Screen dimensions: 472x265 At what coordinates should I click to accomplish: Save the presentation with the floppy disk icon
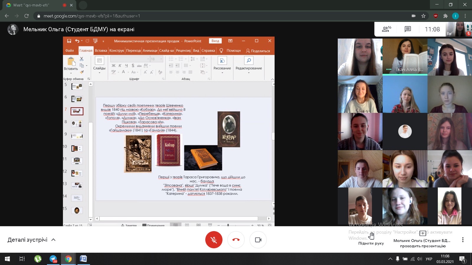(69, 41)
